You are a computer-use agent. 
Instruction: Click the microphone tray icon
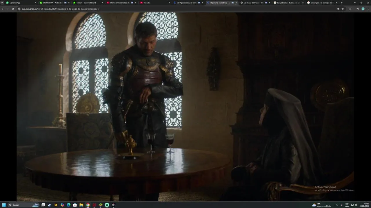341,205
